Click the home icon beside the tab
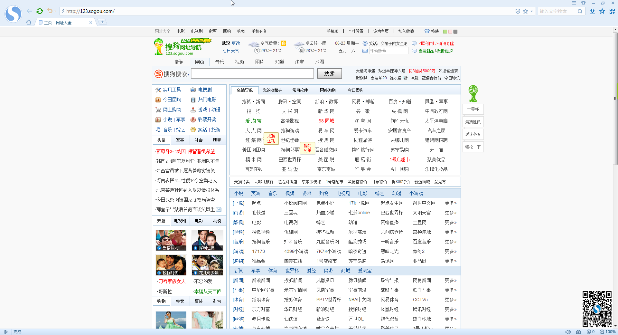This screenshot has height=335, width=618. 29,22
